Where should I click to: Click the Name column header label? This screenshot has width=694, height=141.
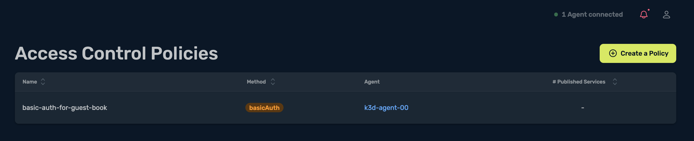[30, 82]
